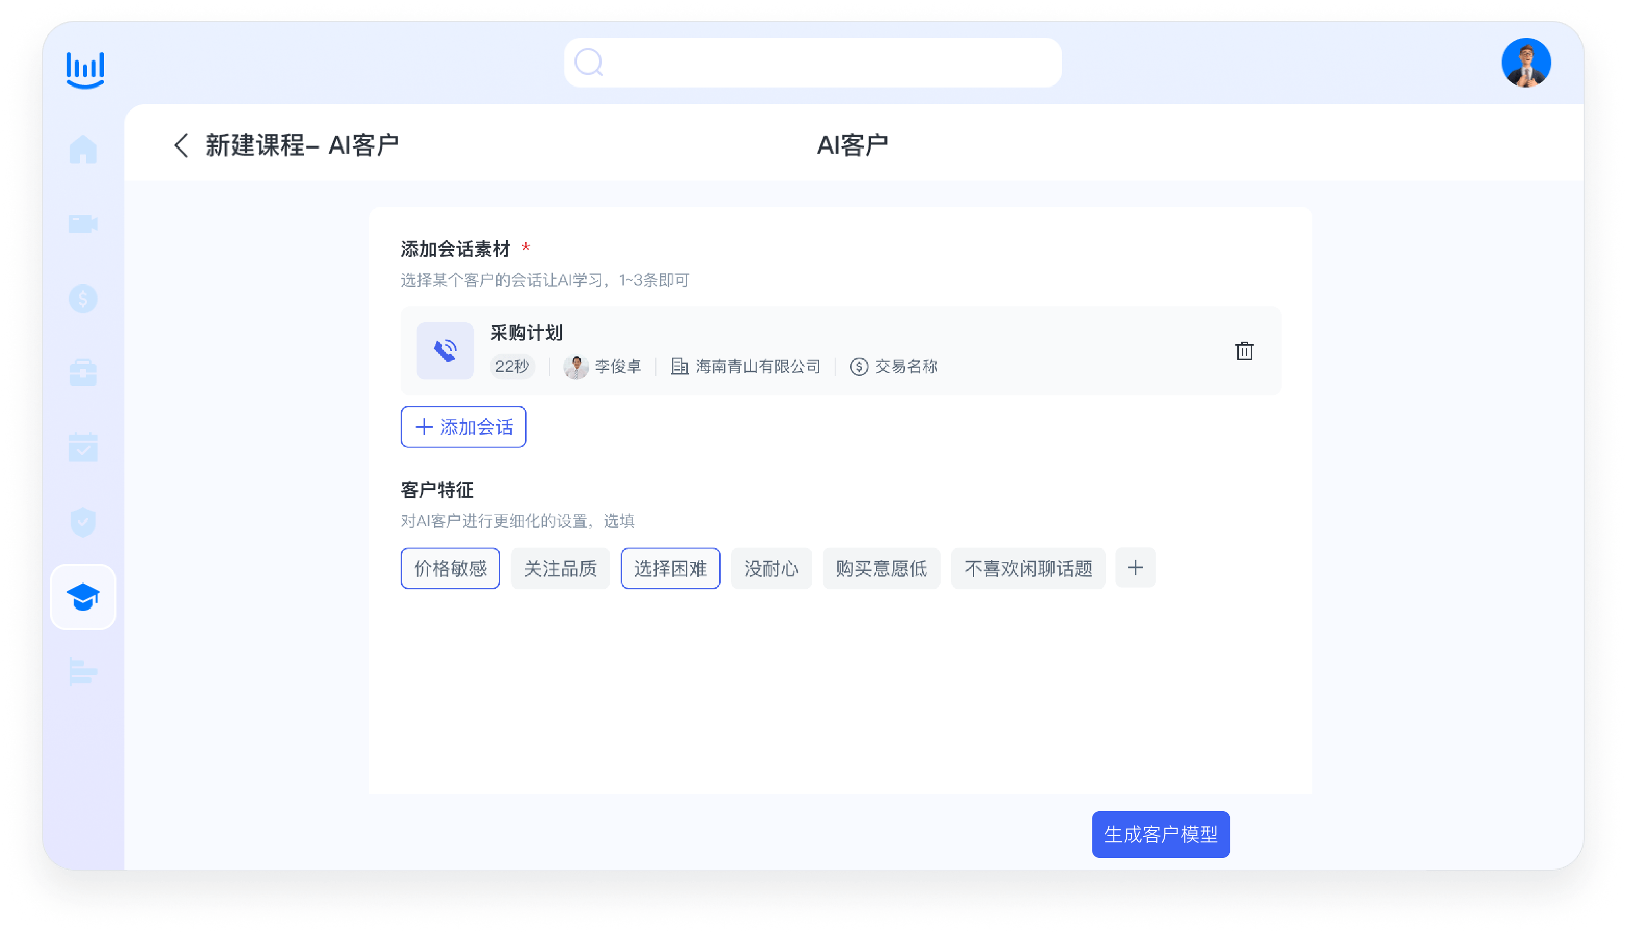Open the home icon in sidebar
This screenshot has width=1626, height=933.
tap(83, 149)
